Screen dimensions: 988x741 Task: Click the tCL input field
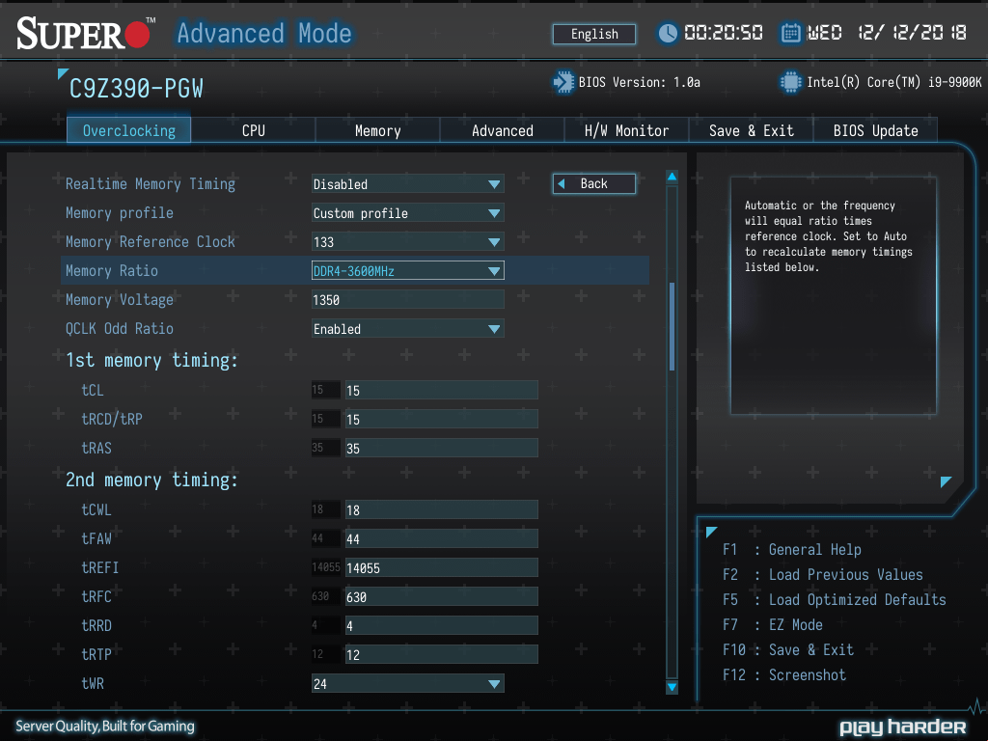point(441,390)
